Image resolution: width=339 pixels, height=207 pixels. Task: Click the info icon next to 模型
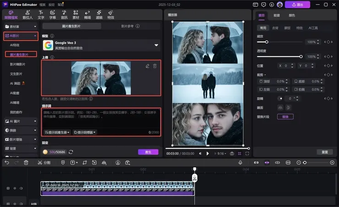point(52,36)
